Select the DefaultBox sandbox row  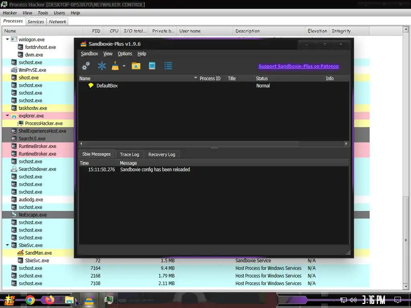tap(214, 86)
